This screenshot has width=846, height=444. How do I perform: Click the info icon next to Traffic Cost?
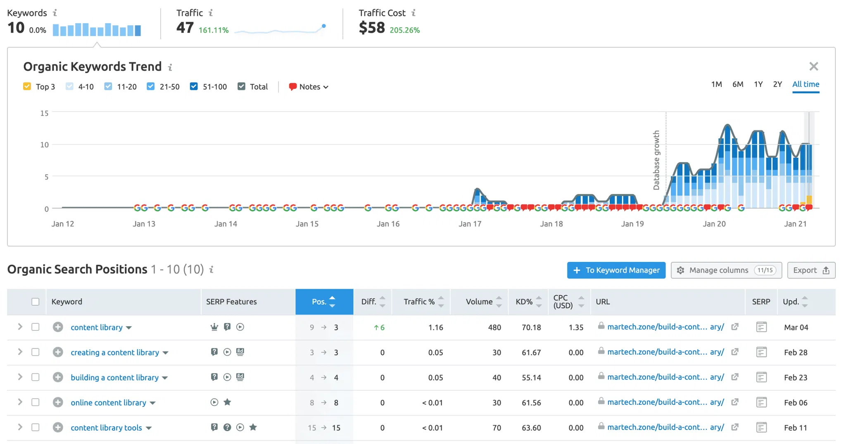click(413, 13)
